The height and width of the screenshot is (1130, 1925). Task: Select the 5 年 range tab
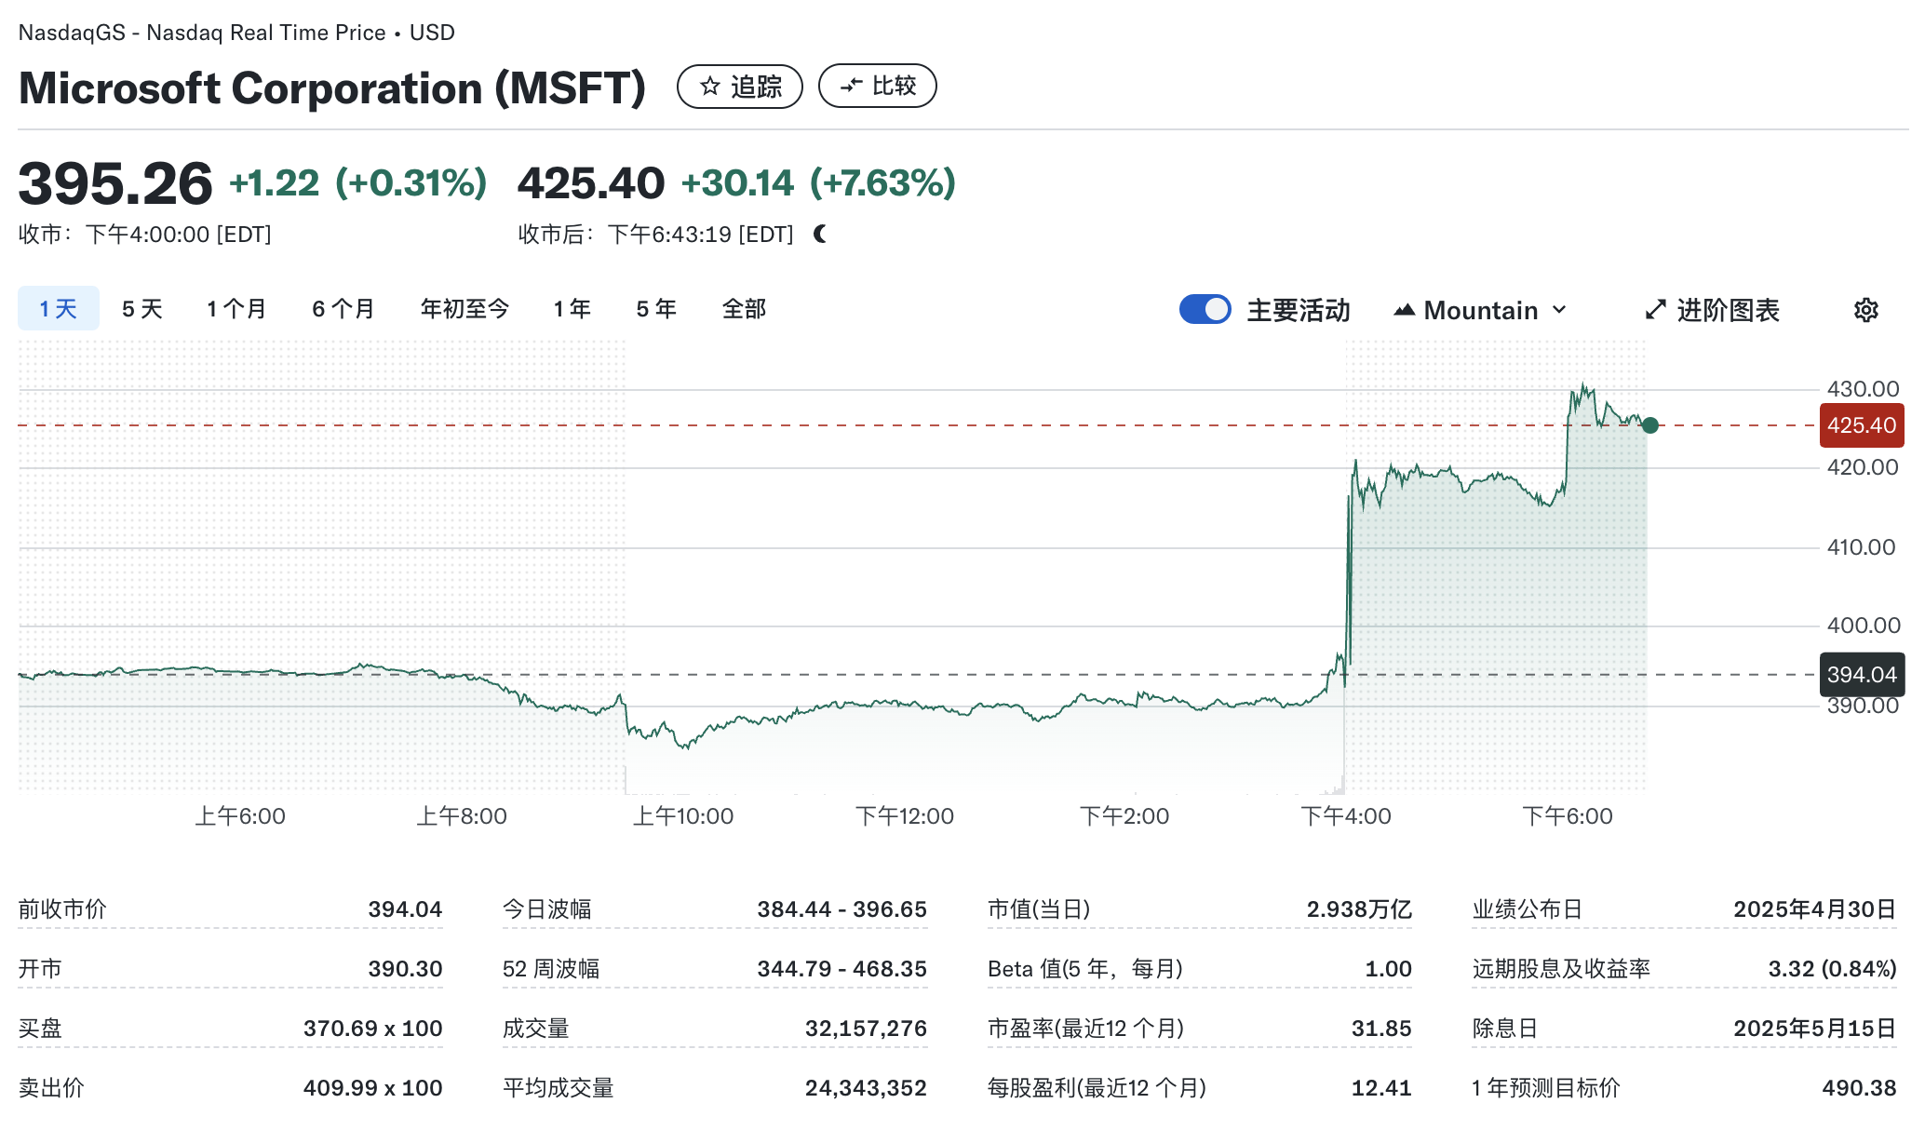656,309
